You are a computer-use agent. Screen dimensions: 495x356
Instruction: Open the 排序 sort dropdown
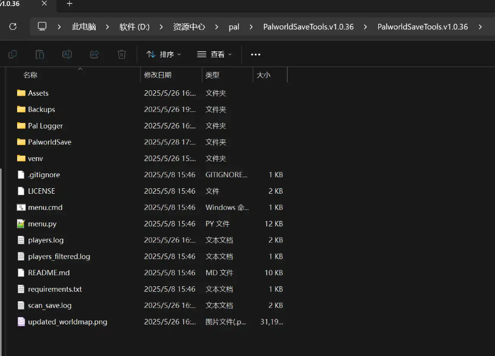pos(164,54)
